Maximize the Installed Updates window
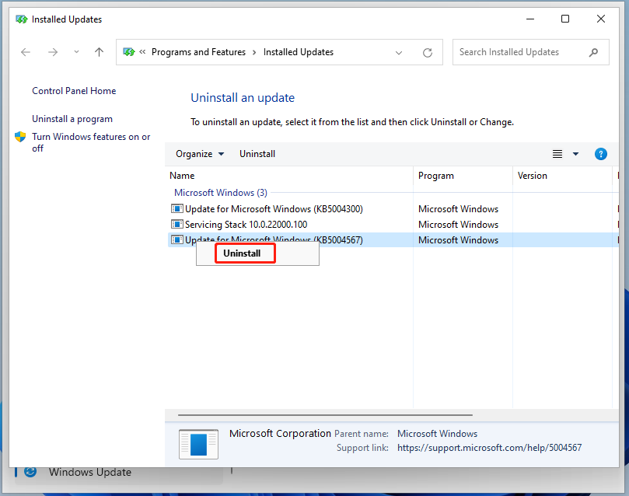The image size is (629, 496). 564,19
